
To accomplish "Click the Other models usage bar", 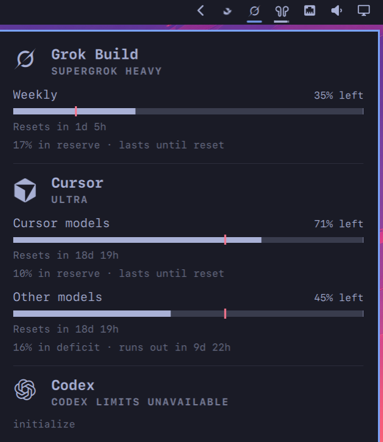I will click(x=188, y=314).
